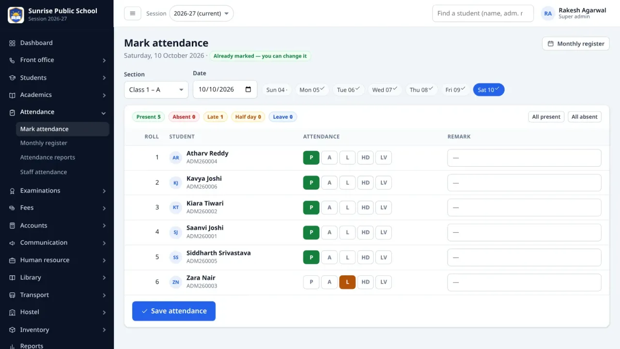Select Zara Nair's late (L) button

pyautogui.click(x=347, y=282)
